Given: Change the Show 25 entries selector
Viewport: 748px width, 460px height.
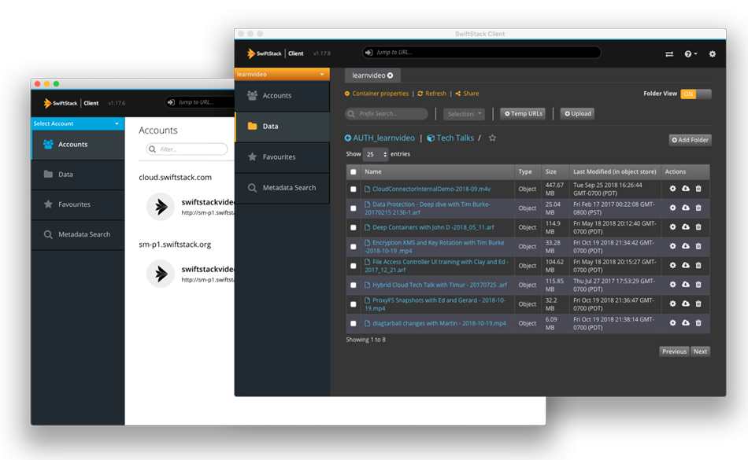Looking at the screenshot, I should point(376,154).
